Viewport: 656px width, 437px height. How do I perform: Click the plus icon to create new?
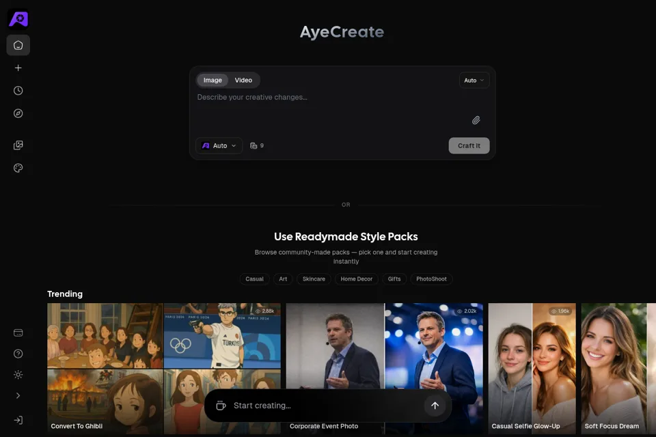pos(18,68)
